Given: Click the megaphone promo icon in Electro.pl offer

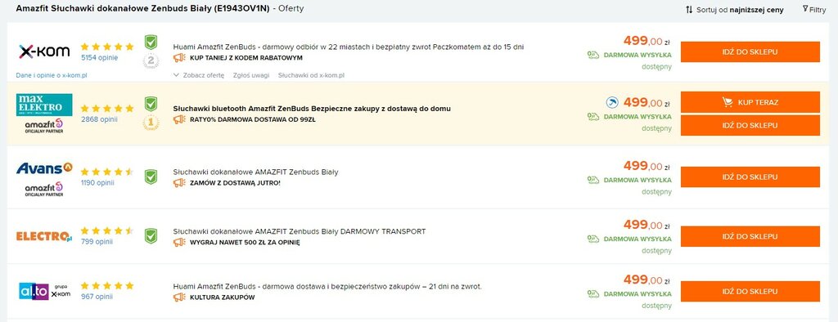Looking at the screenshot, I should (x=179, y=243).
